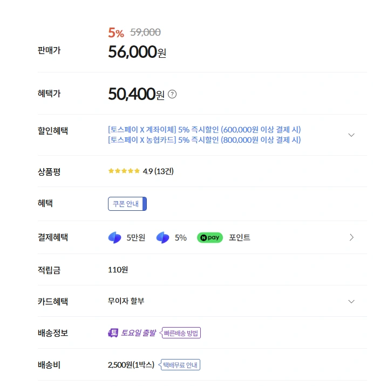
Task: Click the purple delivery truck icon
Action: 113,333
